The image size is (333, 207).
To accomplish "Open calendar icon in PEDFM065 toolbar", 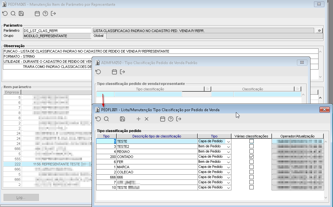I will click(x=37, y=13).
